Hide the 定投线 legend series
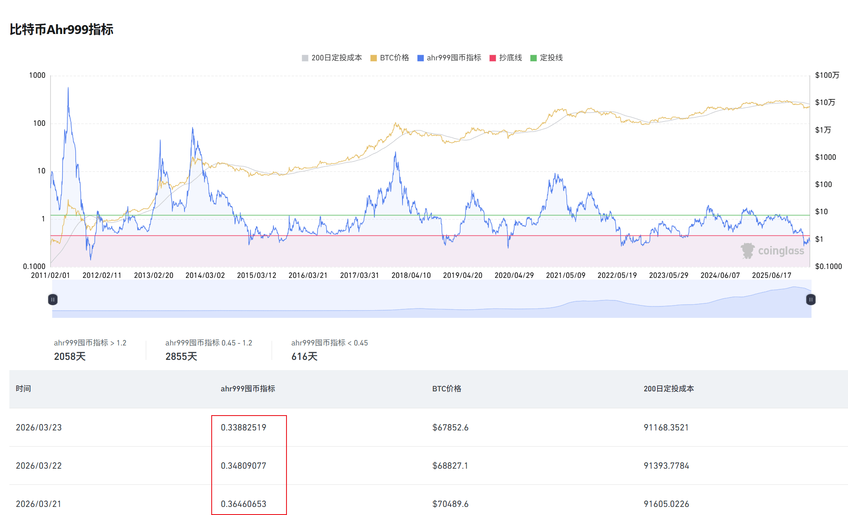Viewport: 848px width, 515px height. (x=551, y=58)
